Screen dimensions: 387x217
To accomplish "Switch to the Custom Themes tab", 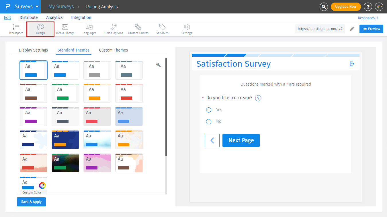I will coord(113,50).
